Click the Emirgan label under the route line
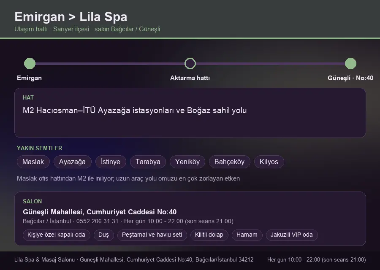Image resolution: width=380 pixels, height=270 pixels. [29, 78]
